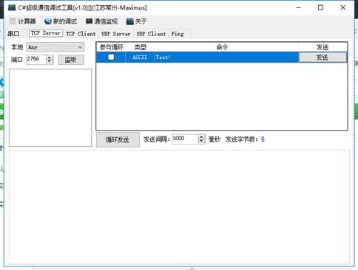Open the 通信监视 monitor icon
Screen dimensions: 358x270
coord(89,21)
